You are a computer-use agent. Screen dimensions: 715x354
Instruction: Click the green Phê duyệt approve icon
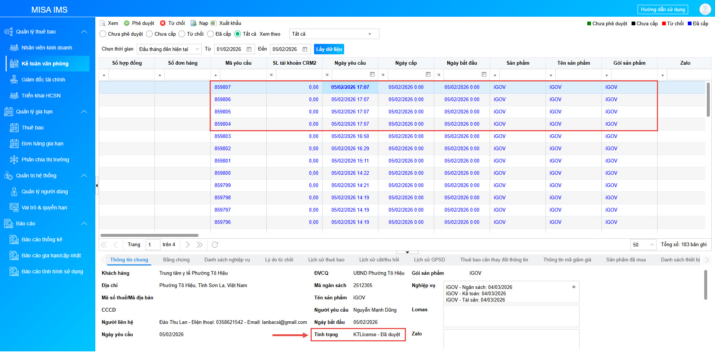click(x=127, y=23)
